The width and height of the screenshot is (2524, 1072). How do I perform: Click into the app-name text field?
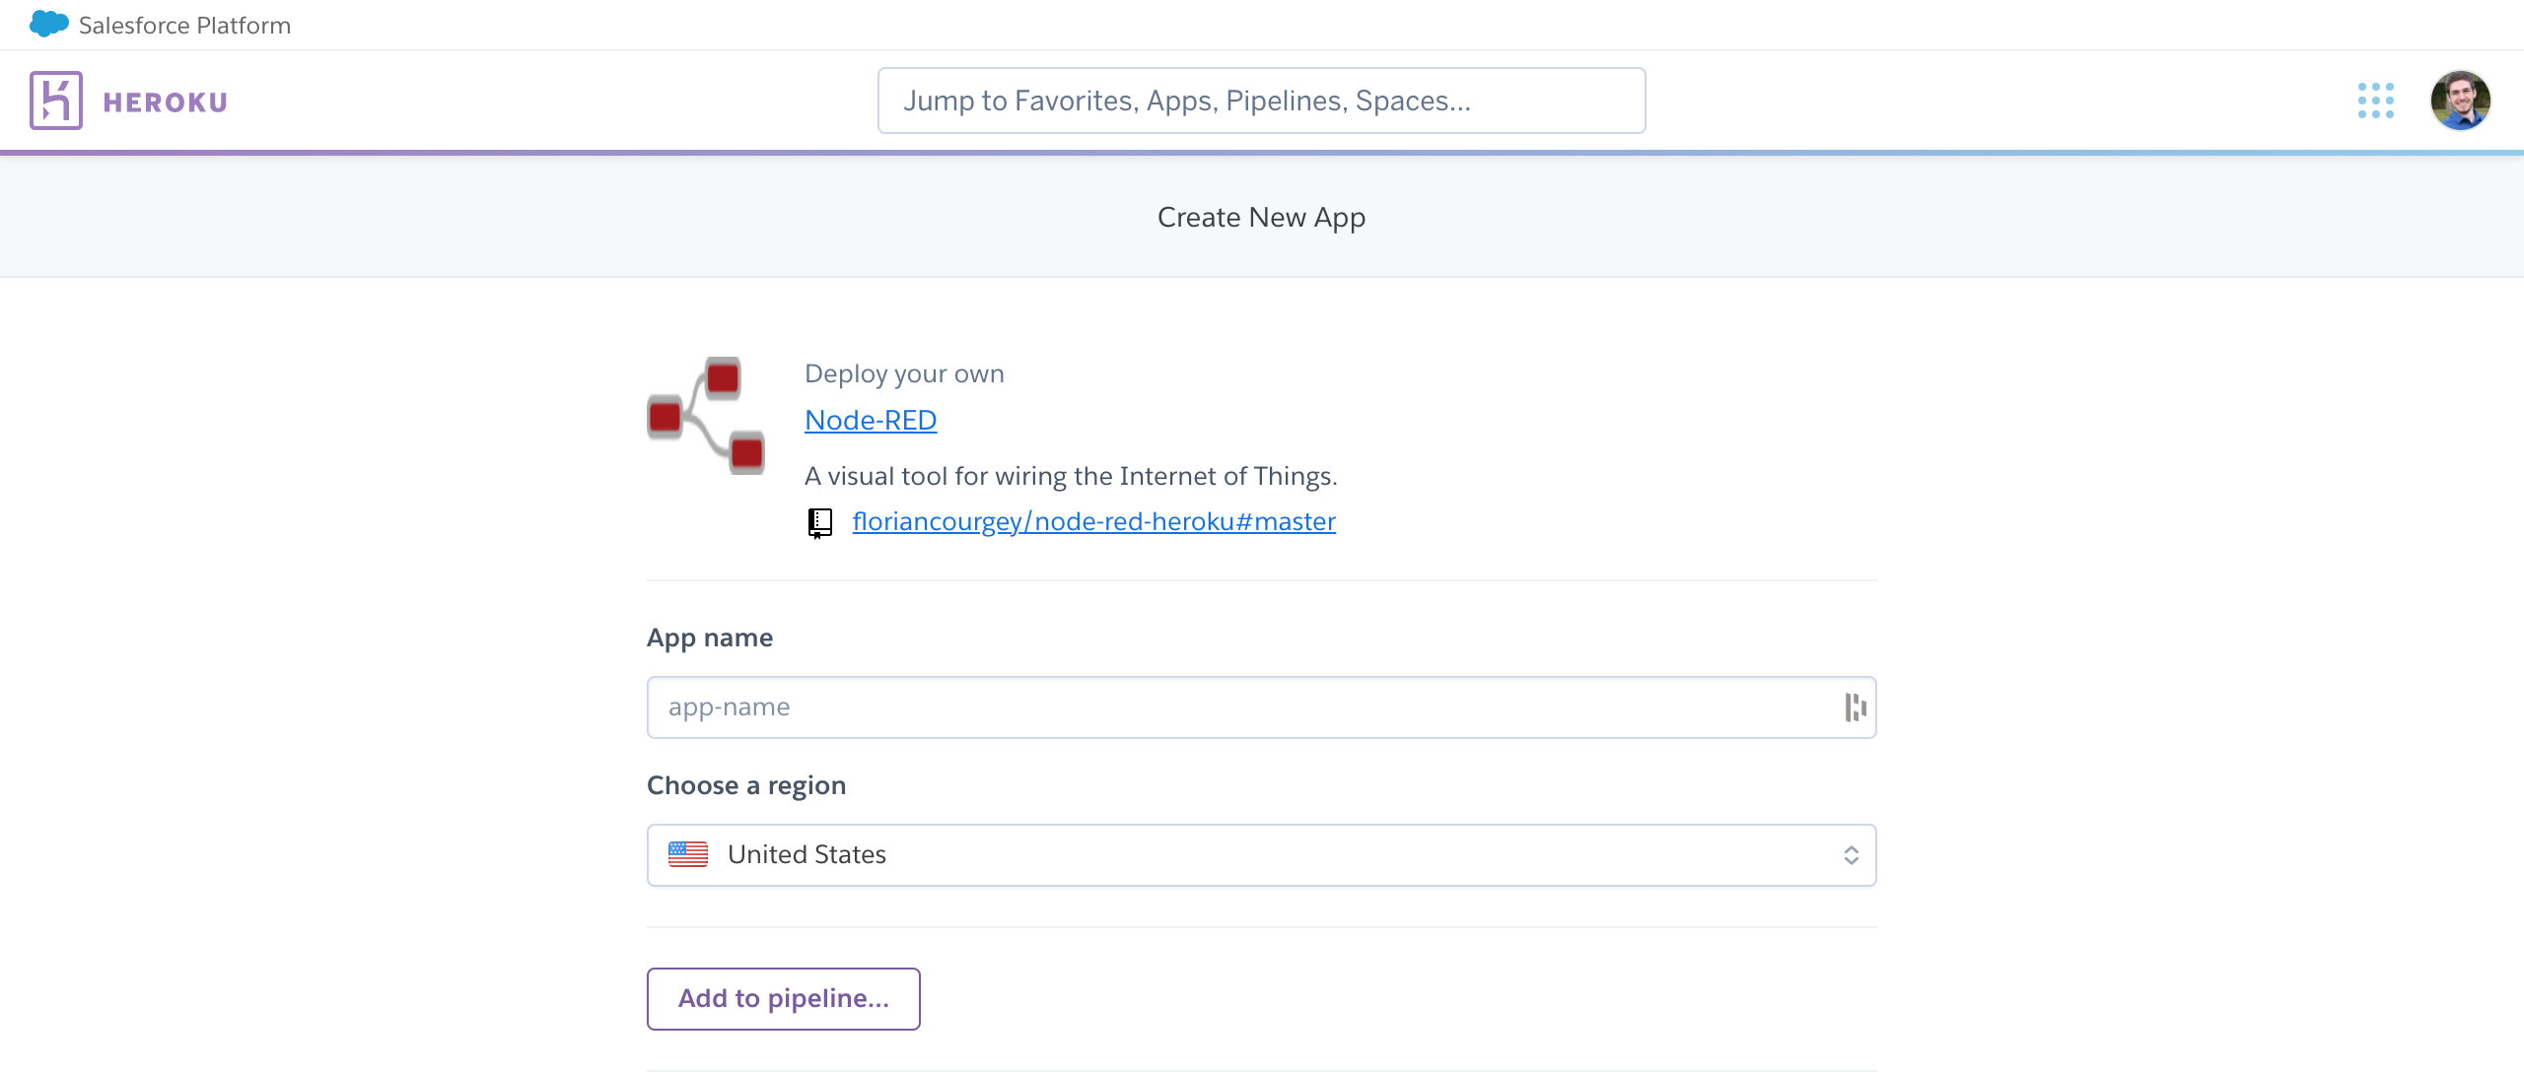coord(1242,707)
